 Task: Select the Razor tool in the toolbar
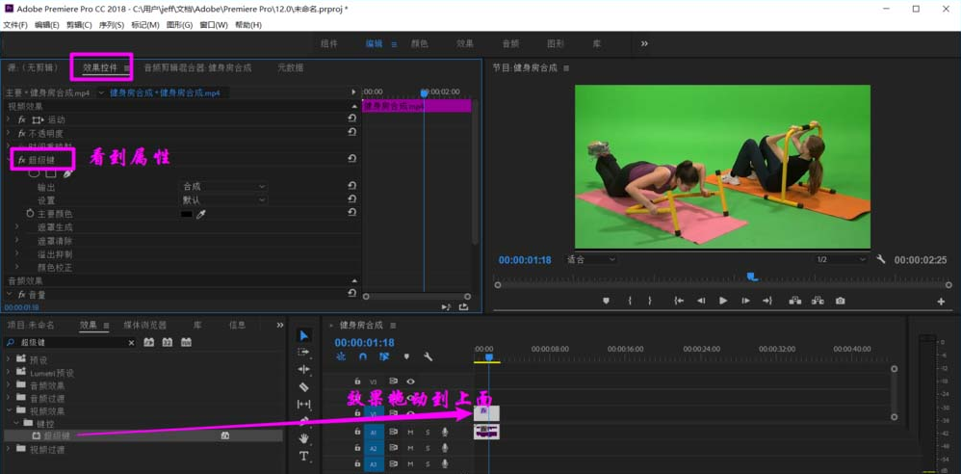point(304,387)
